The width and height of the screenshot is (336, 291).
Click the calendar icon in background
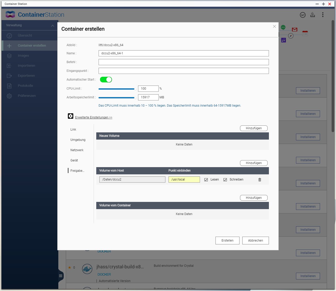305,33
